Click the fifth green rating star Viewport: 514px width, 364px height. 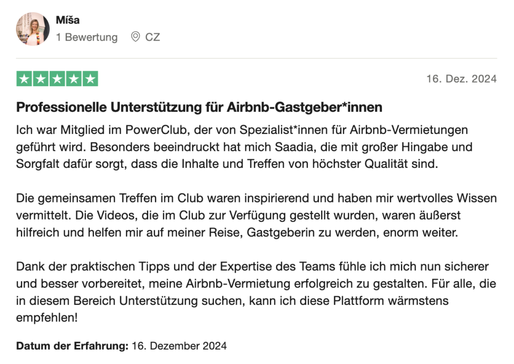[90, 79]
